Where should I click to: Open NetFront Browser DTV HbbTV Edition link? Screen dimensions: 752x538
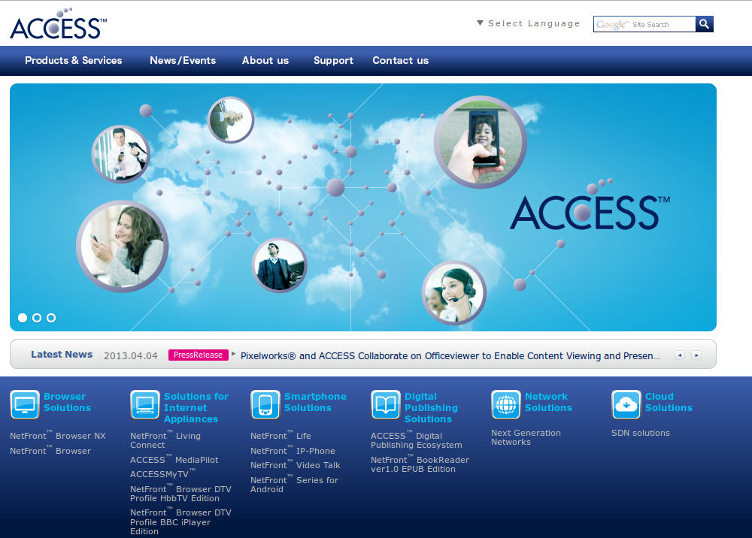coord(180,494)
